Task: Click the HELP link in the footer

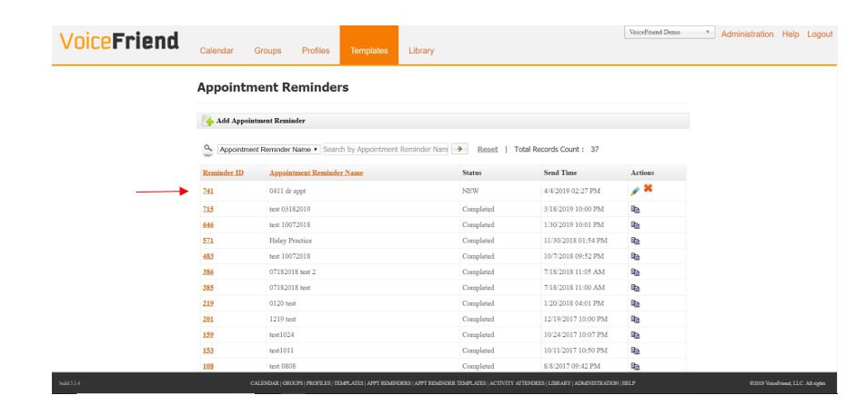Action: point(629,383)
